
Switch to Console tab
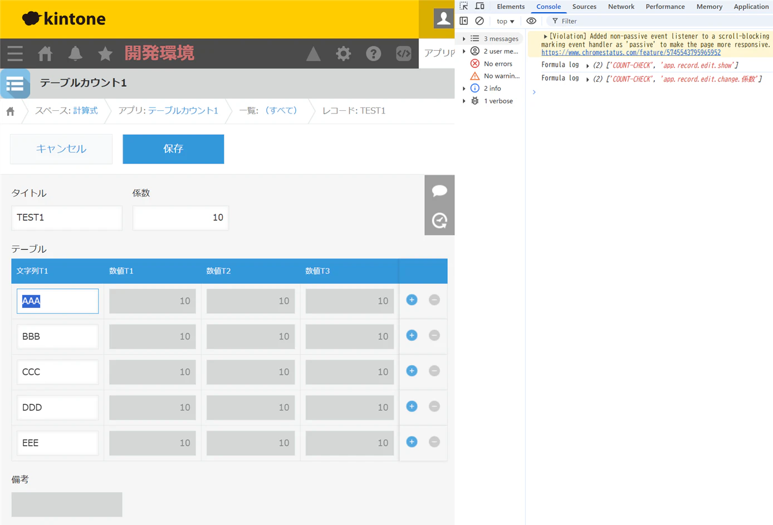(x=549, y=7)
